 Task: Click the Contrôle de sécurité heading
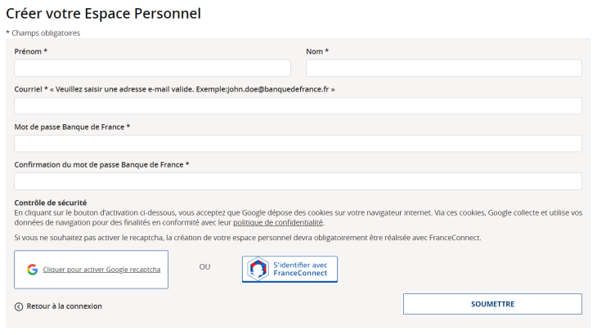[51, 203]
